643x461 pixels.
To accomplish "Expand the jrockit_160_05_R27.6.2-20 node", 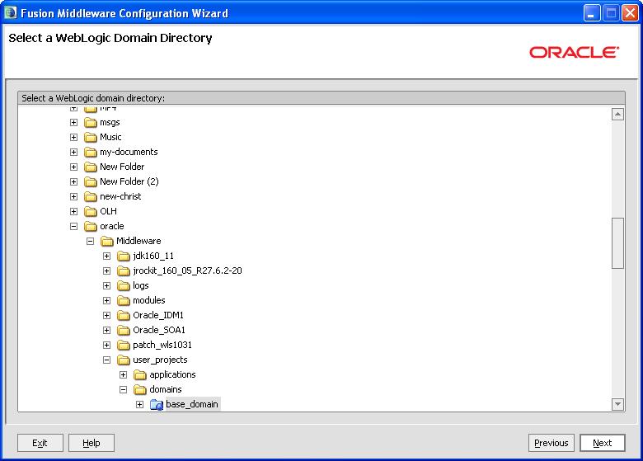I will click(106, 271).
